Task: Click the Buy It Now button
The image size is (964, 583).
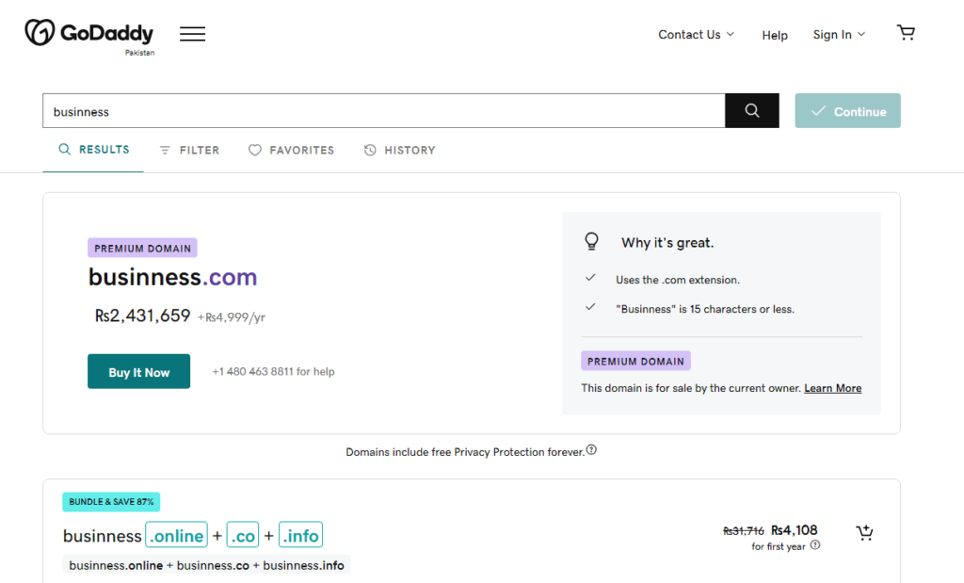Action: (139, 371)
